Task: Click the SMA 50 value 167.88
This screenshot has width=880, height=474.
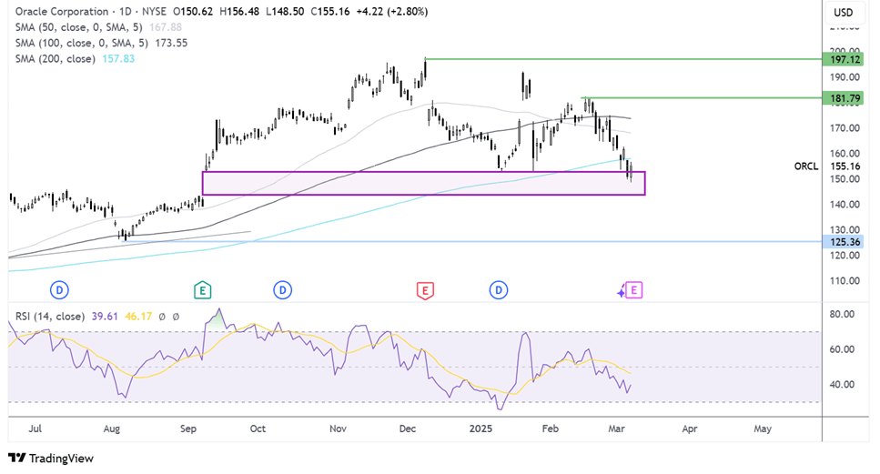Action: click(x=166, y=27)
